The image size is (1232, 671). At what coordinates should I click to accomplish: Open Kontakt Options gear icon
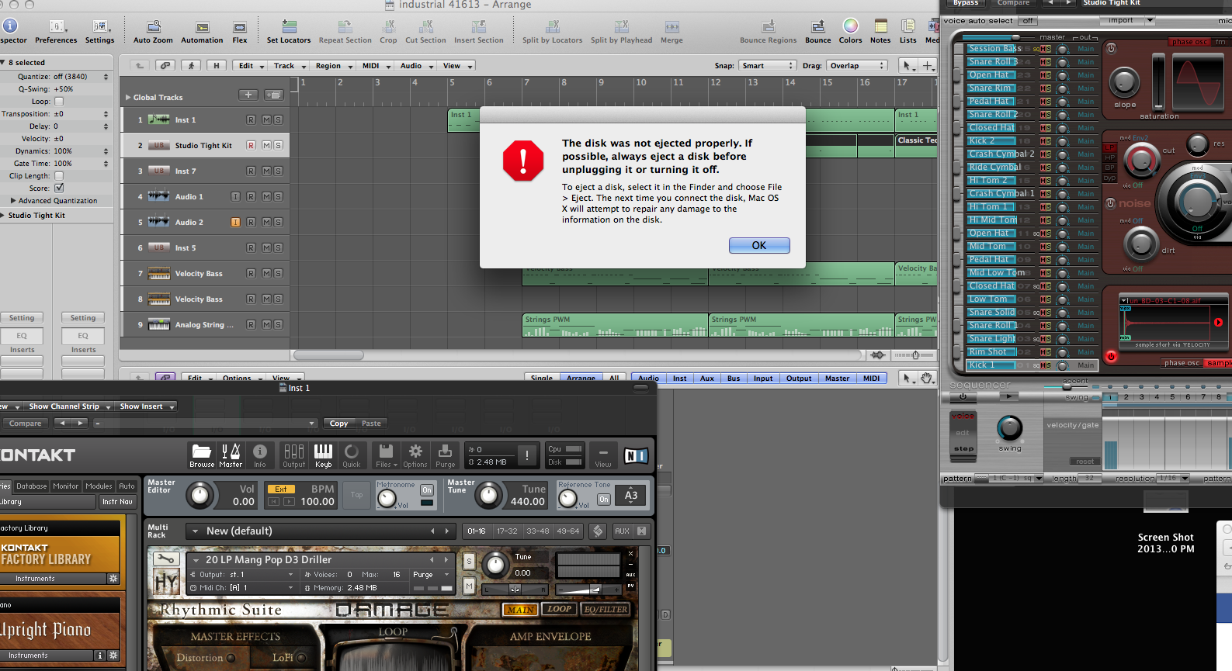(x=415, y=455)
